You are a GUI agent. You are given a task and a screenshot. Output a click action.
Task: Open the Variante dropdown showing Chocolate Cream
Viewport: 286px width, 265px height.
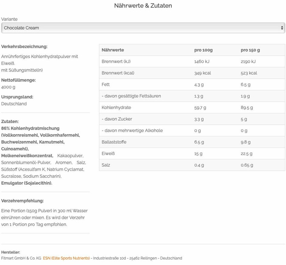tap(143, 28)
